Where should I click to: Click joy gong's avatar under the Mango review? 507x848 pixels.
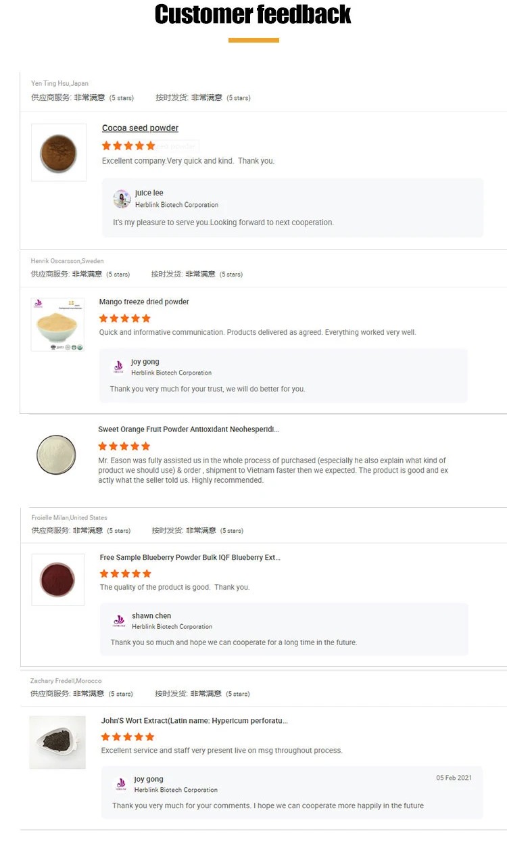pos(119,367)
